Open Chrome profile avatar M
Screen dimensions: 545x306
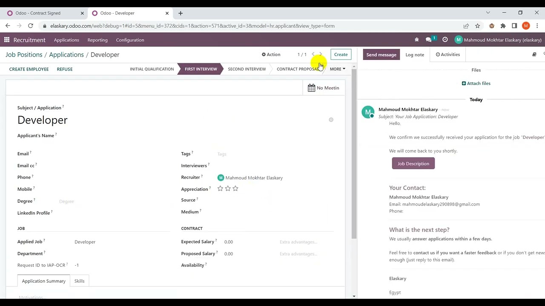click(526, 26)
